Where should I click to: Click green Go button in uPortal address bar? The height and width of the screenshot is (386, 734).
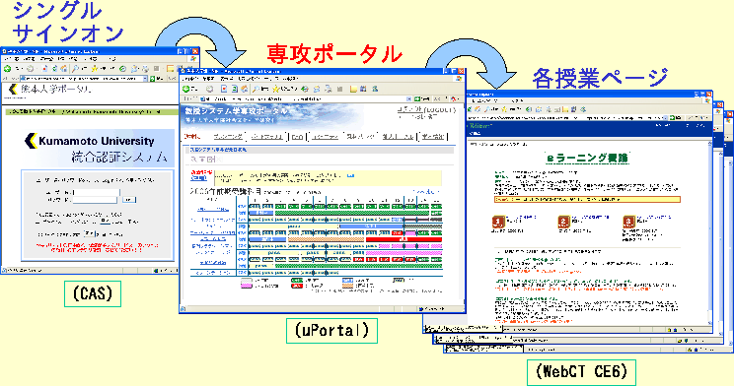417,99
